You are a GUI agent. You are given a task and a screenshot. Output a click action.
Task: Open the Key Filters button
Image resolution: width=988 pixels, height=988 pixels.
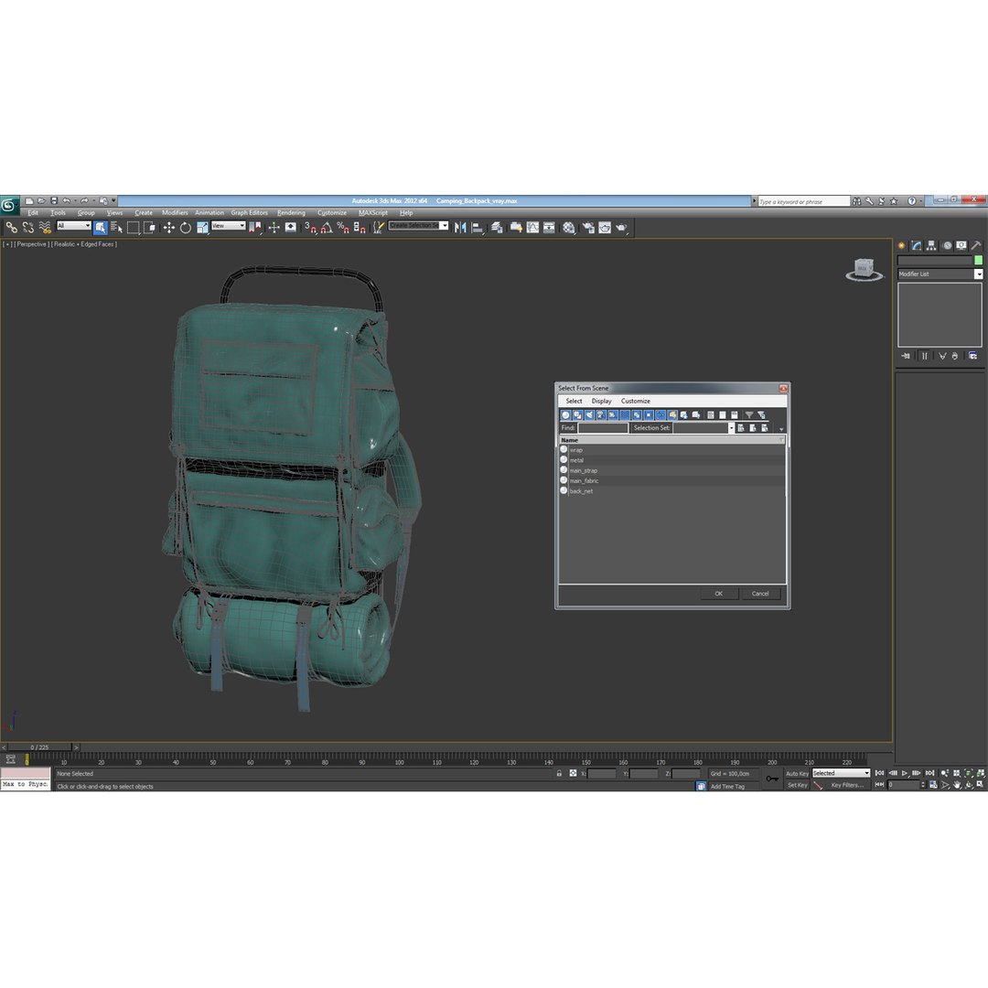pos(847,785)
